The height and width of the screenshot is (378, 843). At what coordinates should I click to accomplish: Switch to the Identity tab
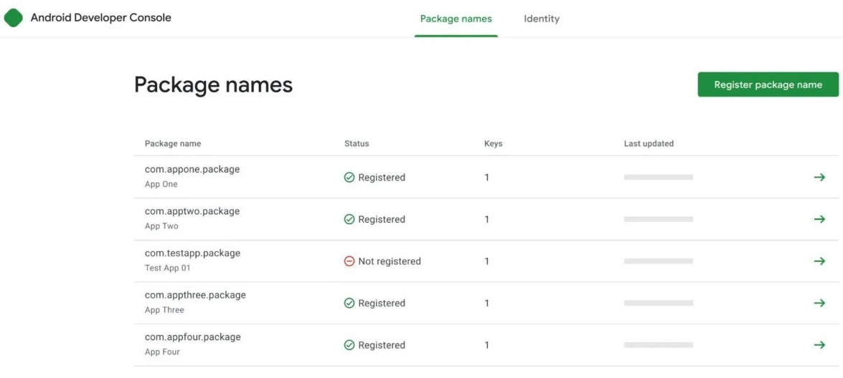click(x=541, y=19)
